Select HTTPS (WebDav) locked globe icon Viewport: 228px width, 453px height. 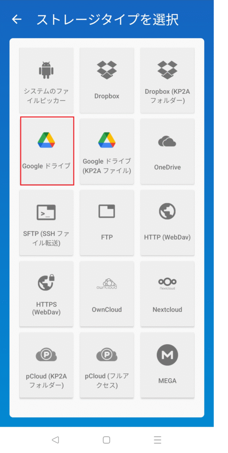pos(46,283)
